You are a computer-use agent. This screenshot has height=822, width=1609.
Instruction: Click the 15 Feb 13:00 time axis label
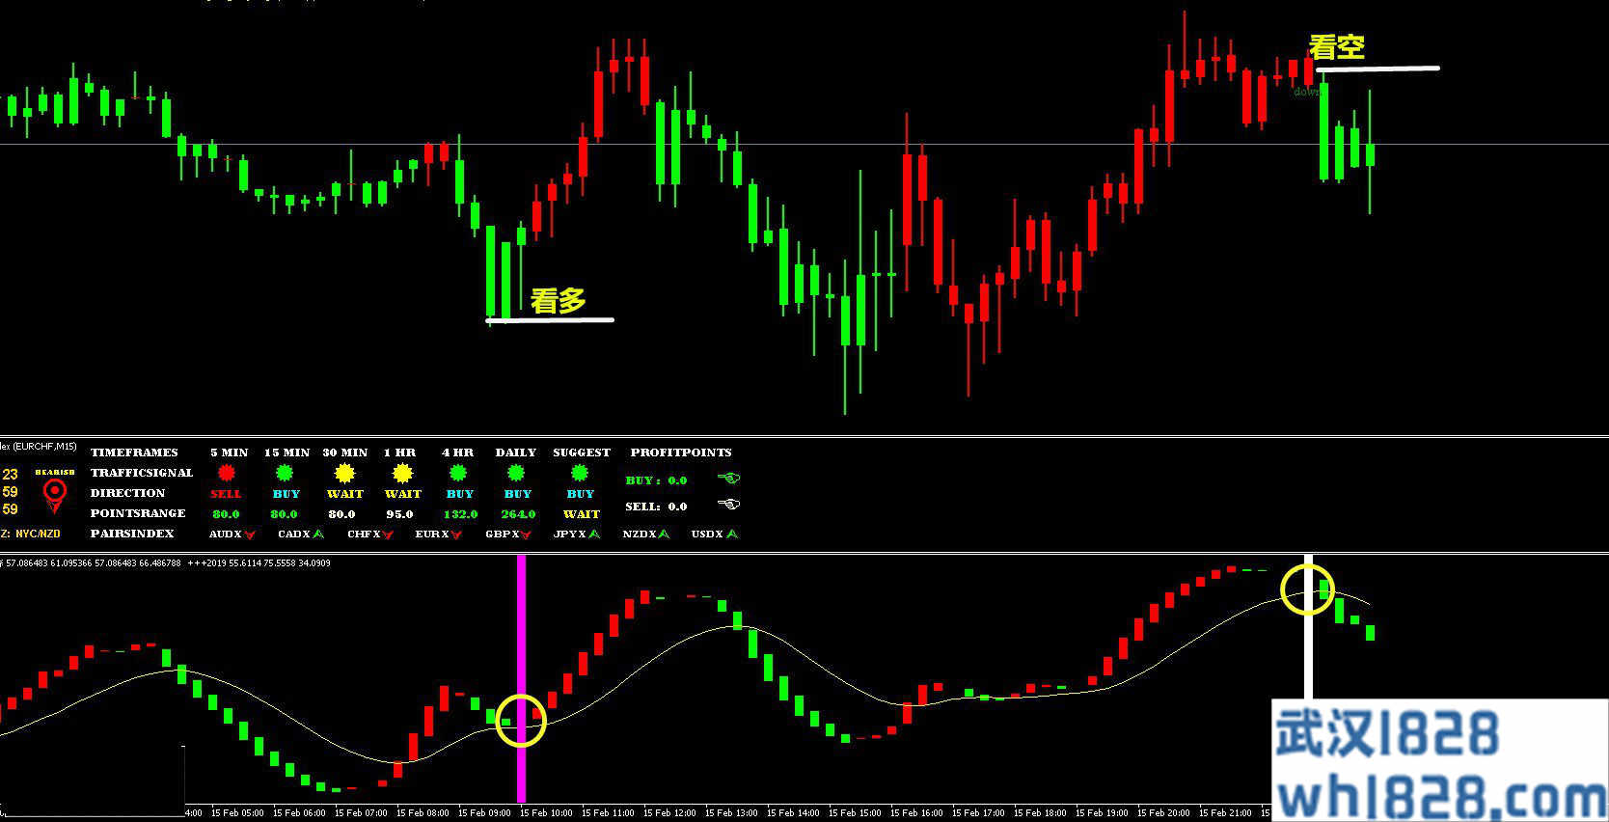tap(731, 812)
